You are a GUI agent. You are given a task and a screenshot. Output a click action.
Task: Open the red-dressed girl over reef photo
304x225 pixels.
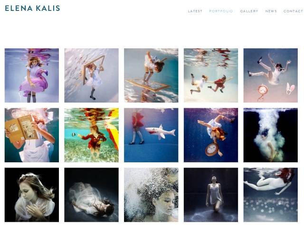[92, 135]
